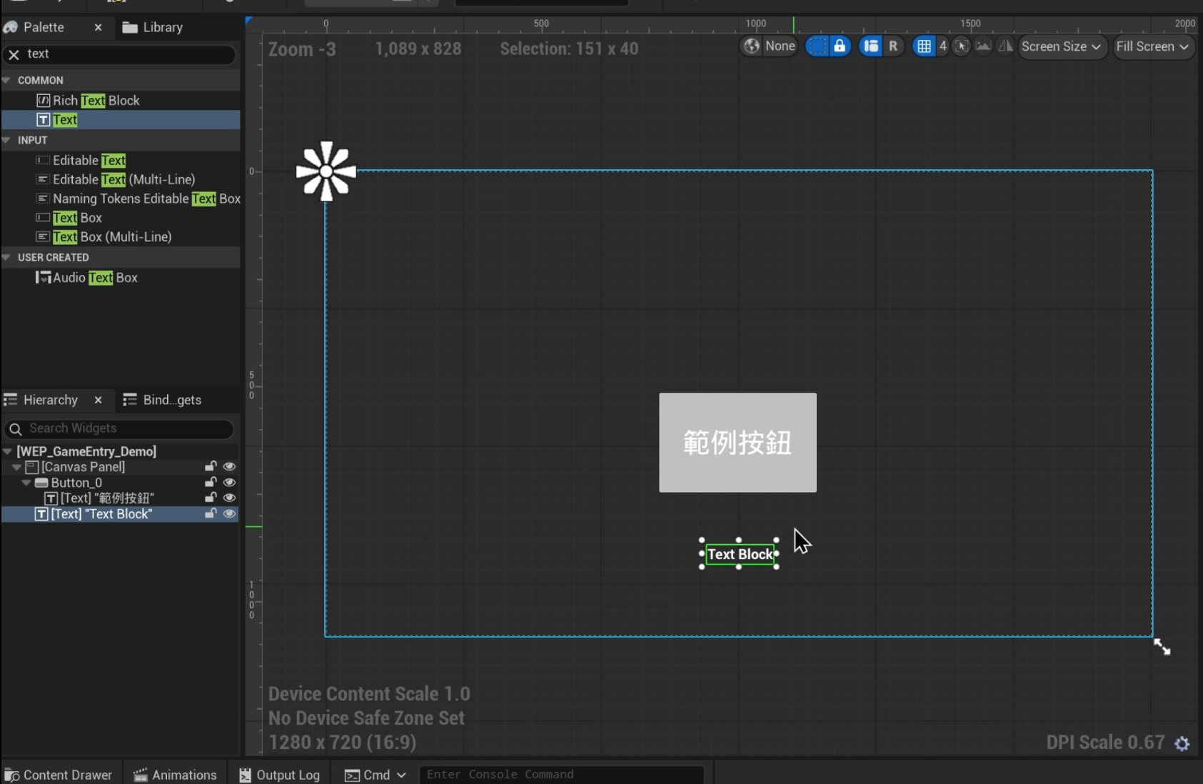Image resolution: width=1203 pixels, height=784 pixels.
Task: Toggle lock on Button_0 row
Action: (210, 482)
